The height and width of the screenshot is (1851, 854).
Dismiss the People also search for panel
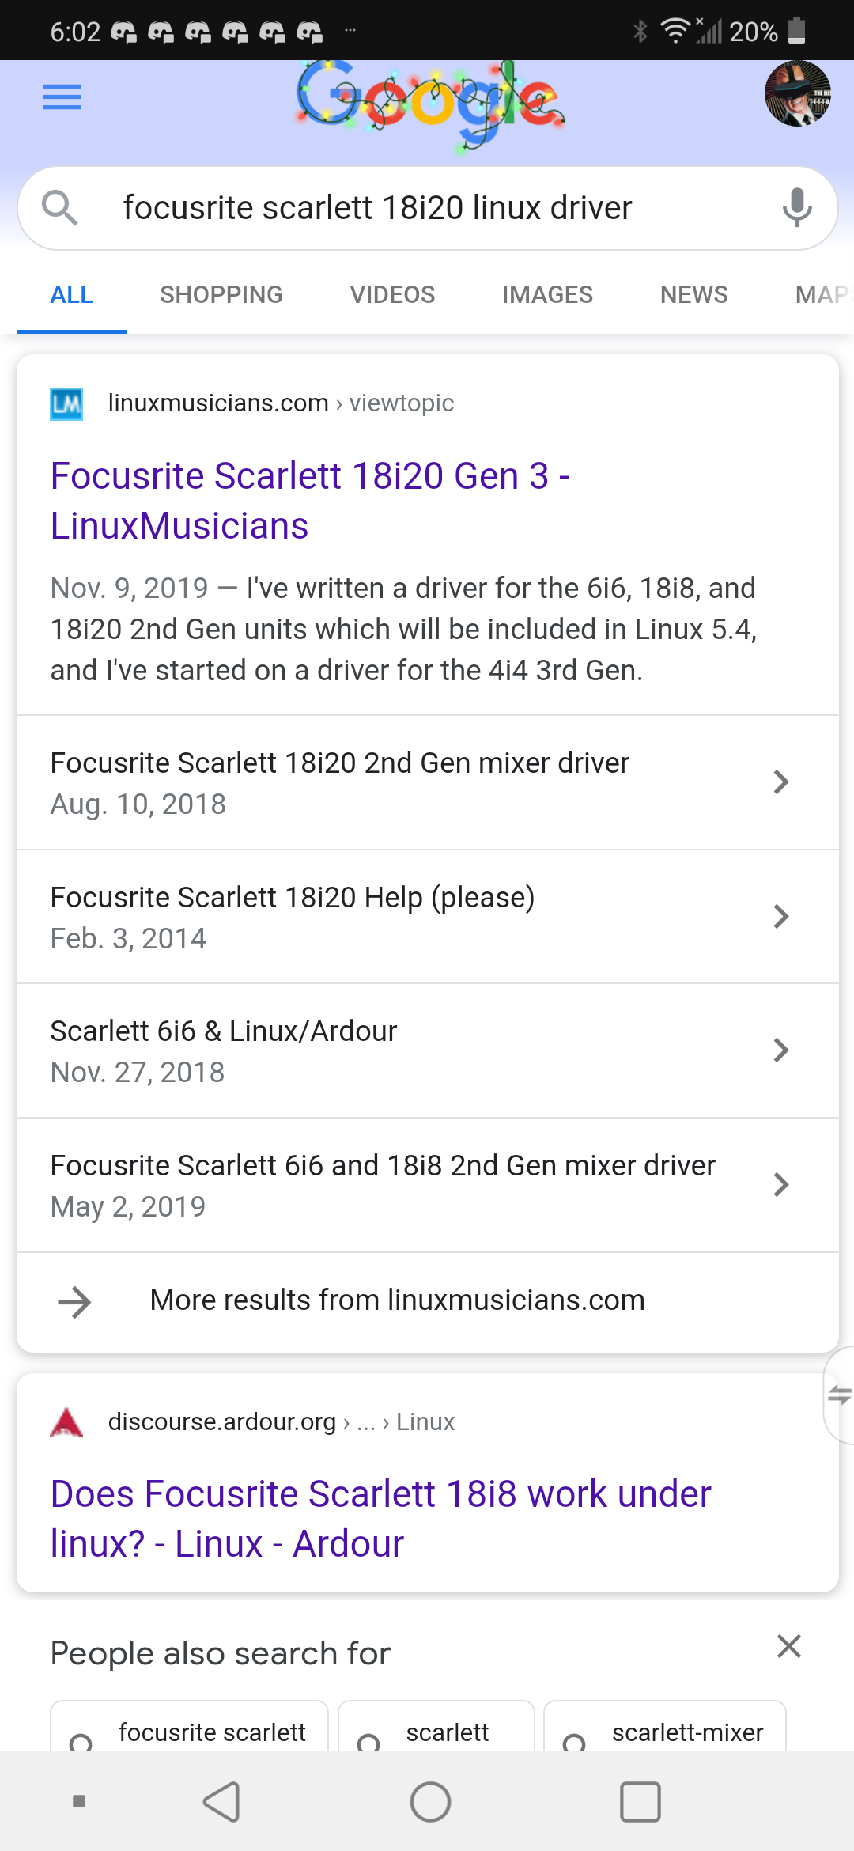point(789,1646)
